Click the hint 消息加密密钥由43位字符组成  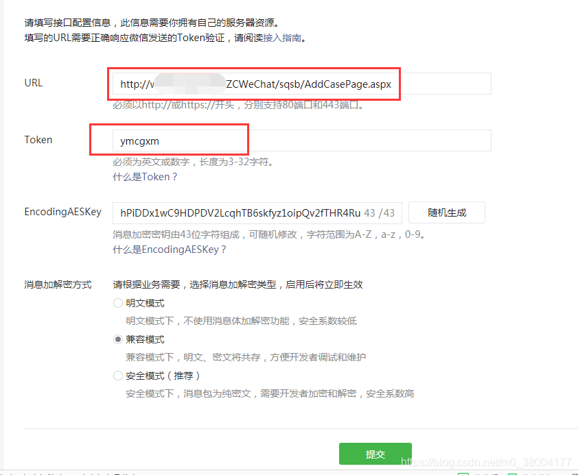[270, 234]
